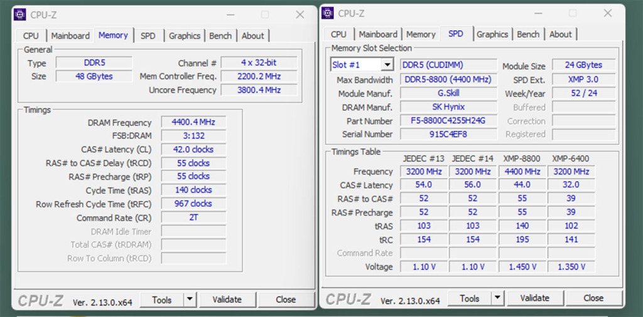This screenshot has height=317, width=643.
Task: Click the Tools button in the right window
Action: coord(470,298)
